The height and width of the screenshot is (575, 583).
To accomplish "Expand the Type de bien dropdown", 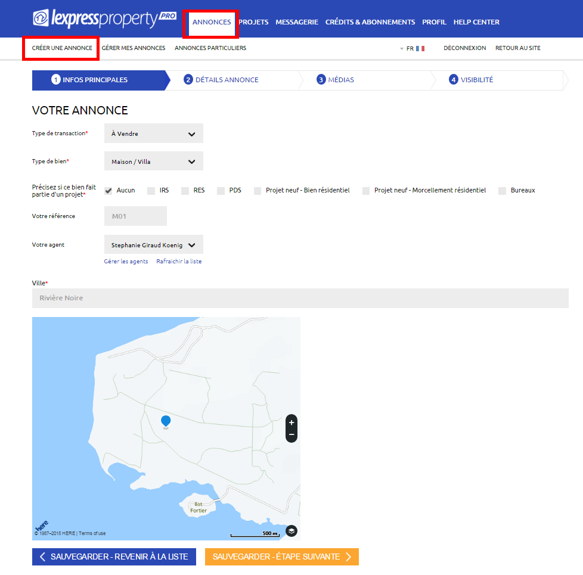I will [154, 161].
